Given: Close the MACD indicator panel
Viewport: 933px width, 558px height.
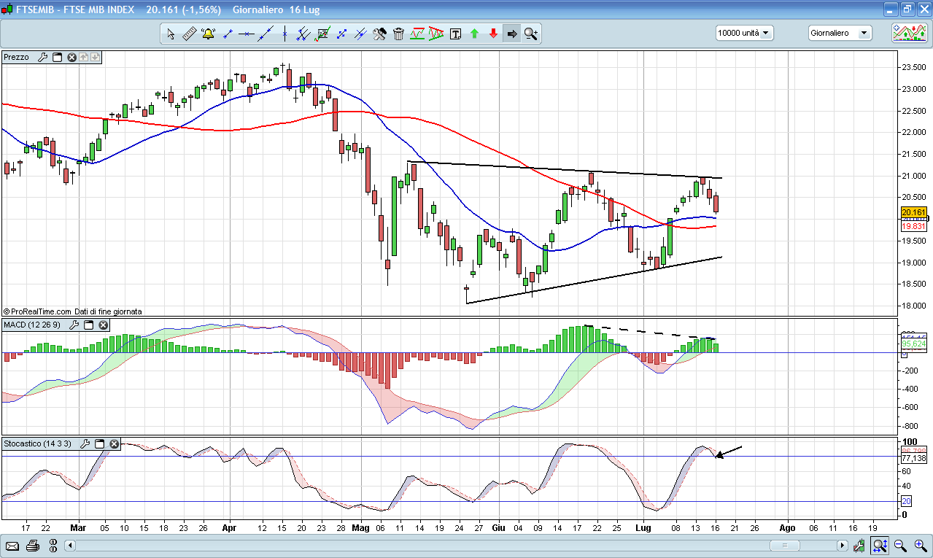Looking at the screenshot, I should [x=104, y=325].
